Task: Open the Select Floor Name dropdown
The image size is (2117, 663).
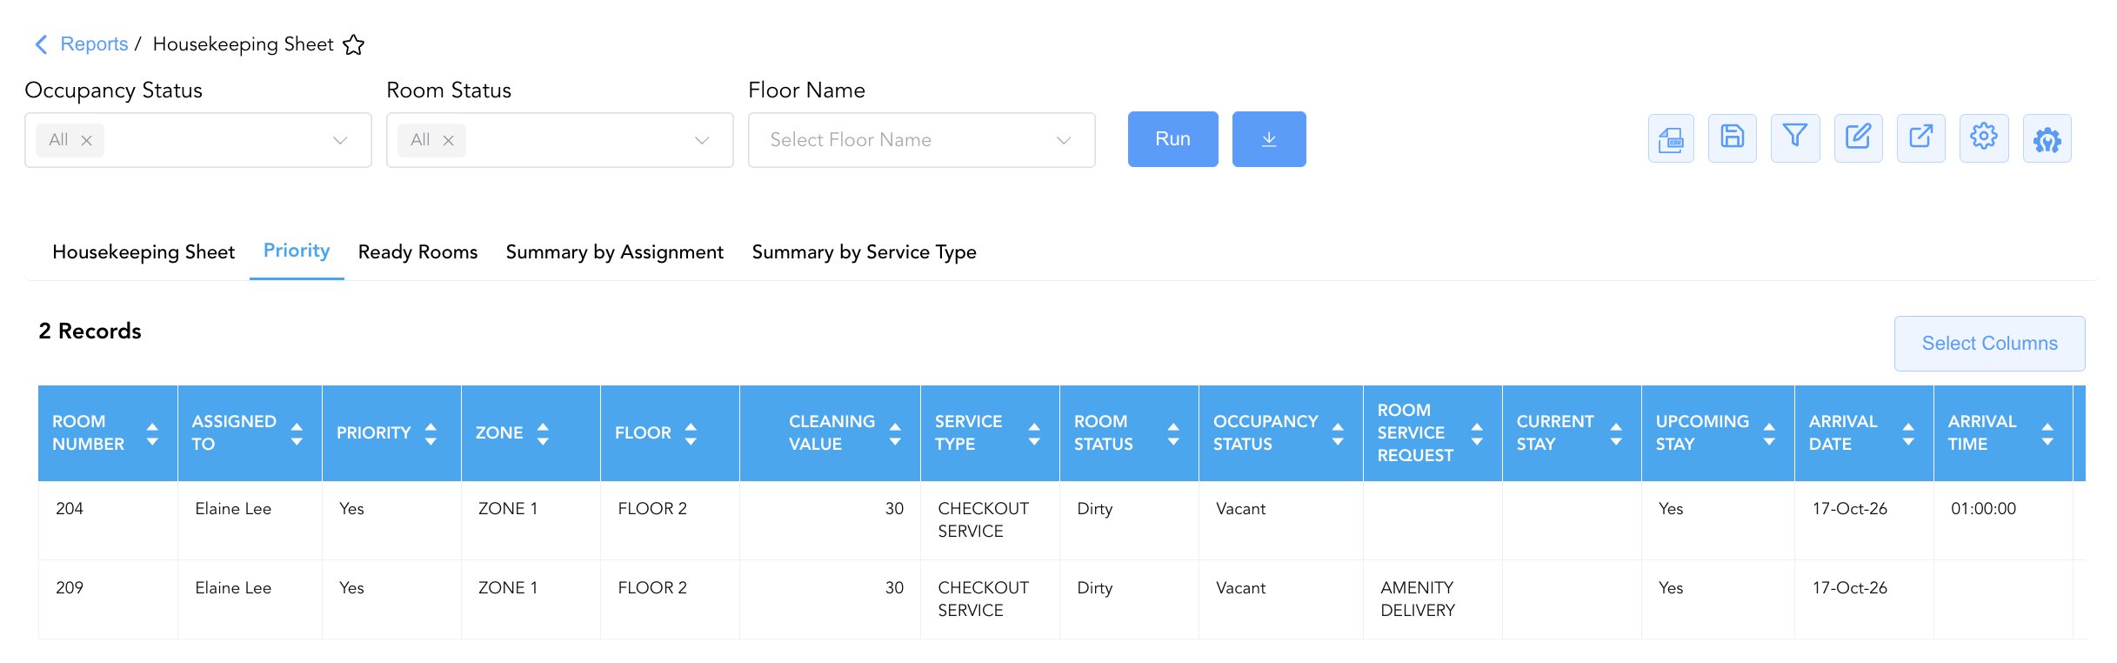Action: tap(921, 140)
